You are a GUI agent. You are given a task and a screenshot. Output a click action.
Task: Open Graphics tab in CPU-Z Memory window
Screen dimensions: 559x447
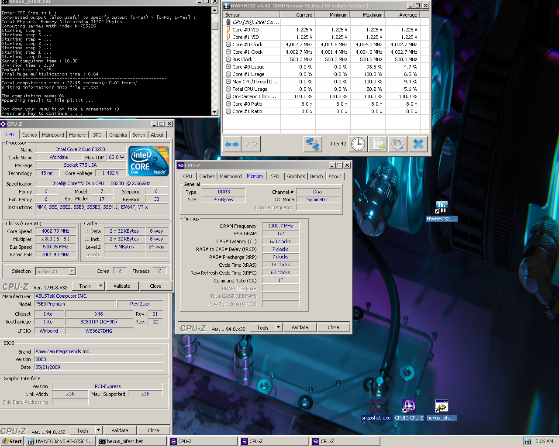click(296, 176)
